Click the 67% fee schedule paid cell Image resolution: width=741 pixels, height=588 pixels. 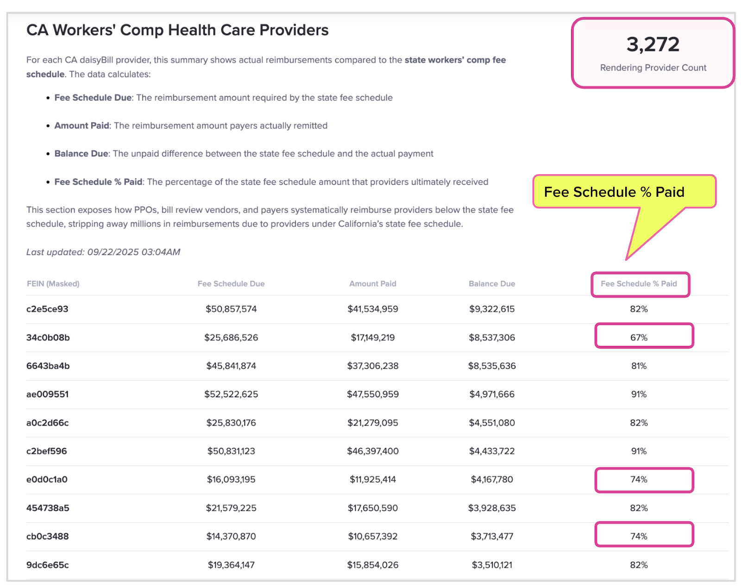point(639,338)
